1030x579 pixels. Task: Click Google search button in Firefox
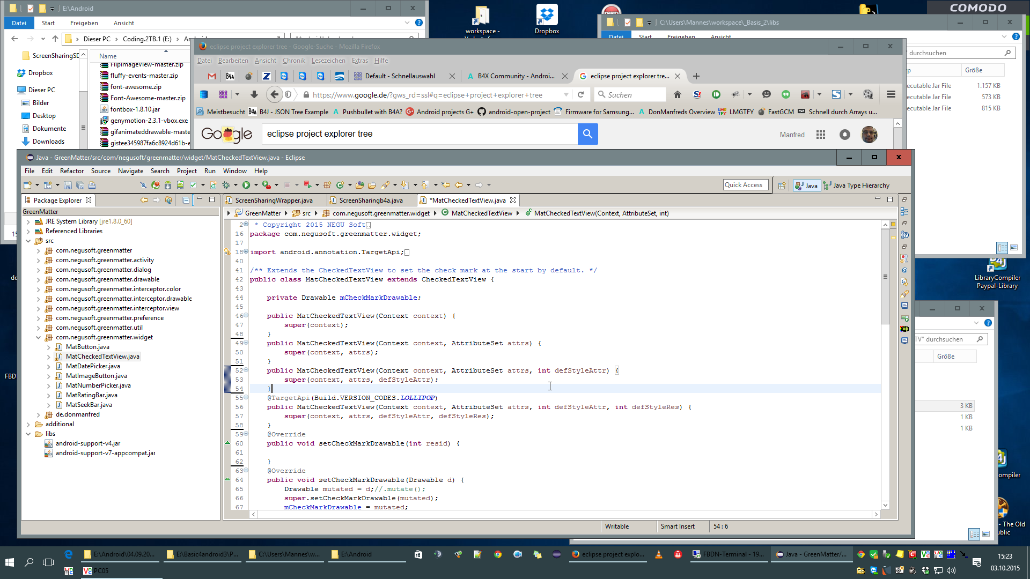click(587, 134)
